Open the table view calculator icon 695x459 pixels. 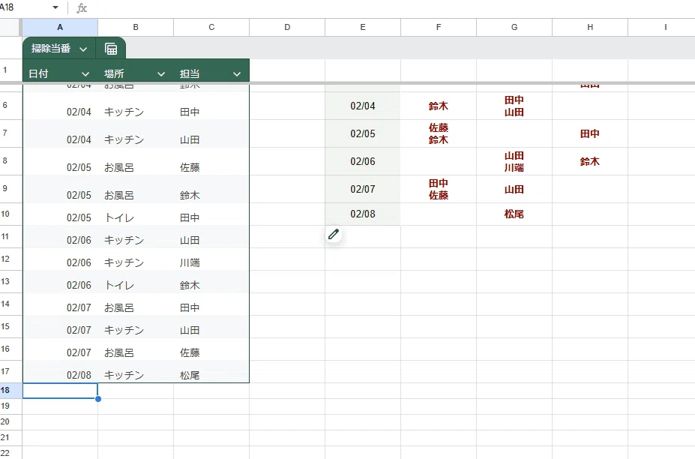point(111,48)
